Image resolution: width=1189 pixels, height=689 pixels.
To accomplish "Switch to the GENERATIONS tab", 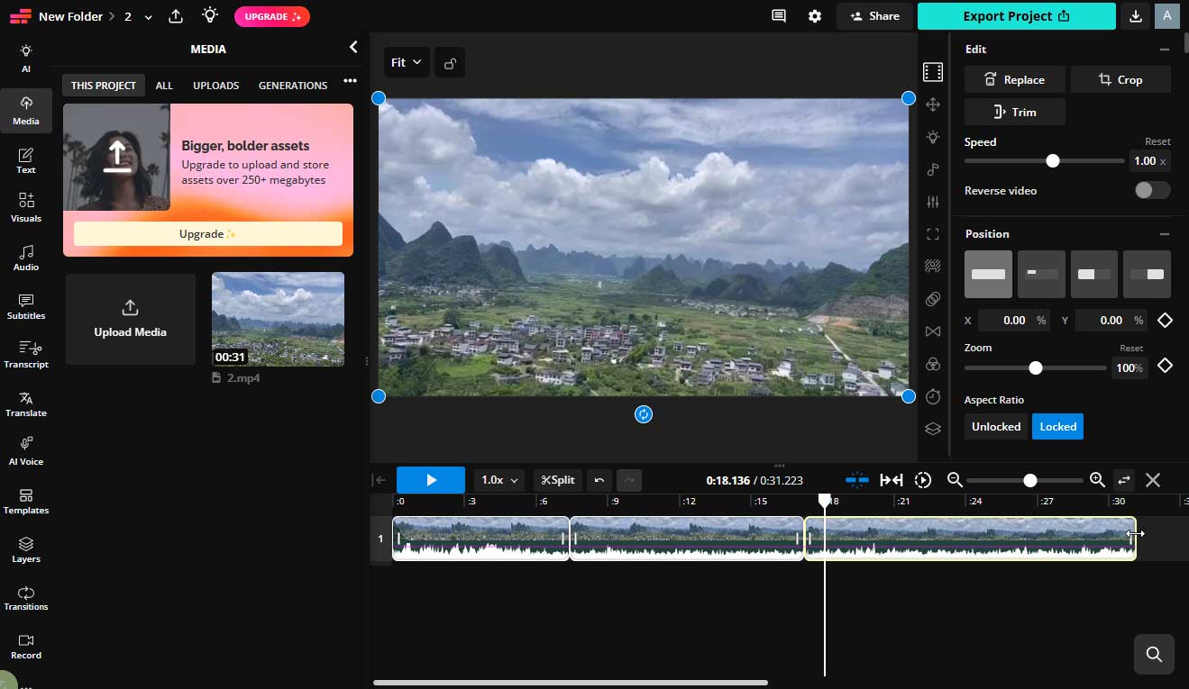I will (292, 85).
